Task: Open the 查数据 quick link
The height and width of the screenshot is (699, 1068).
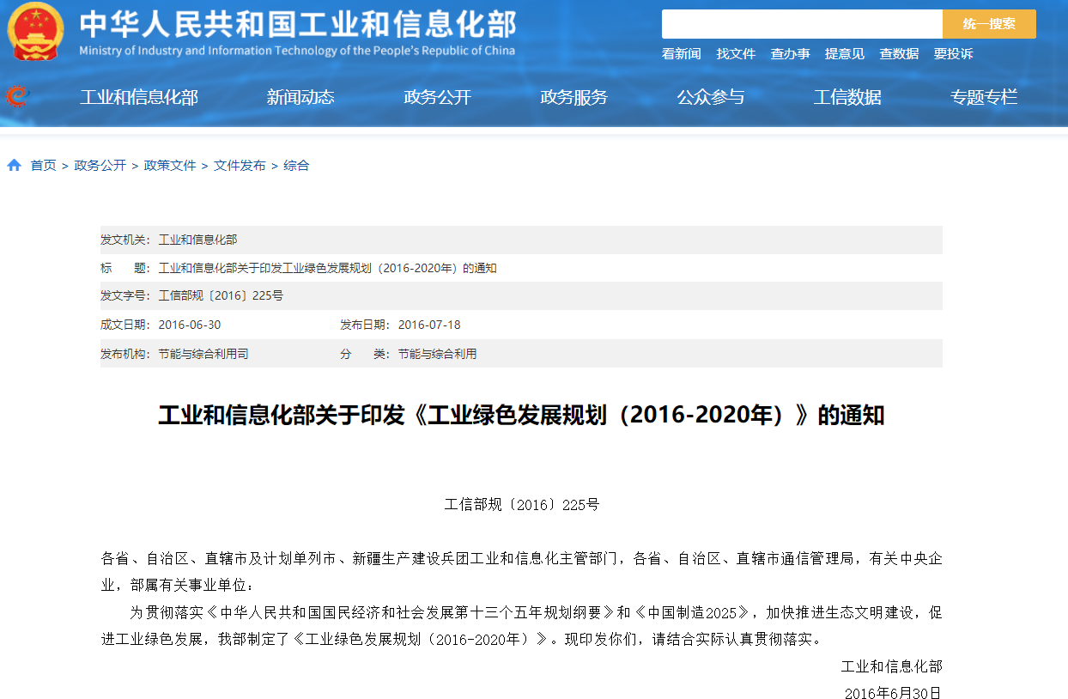Action: (899, 53)
